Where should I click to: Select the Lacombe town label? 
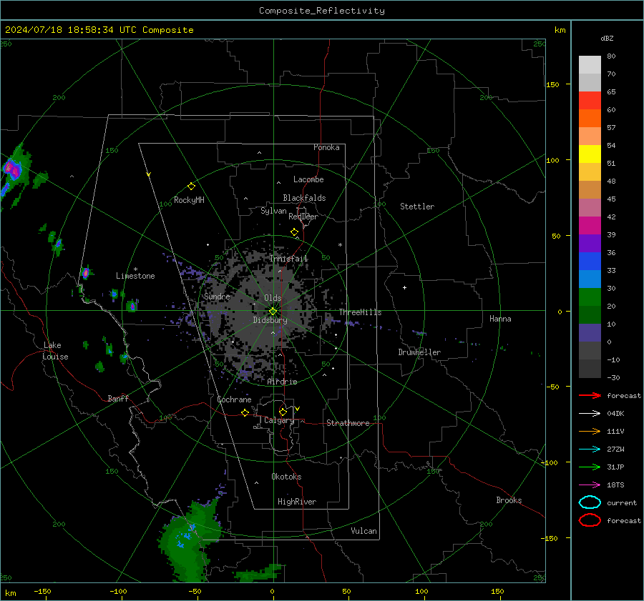[x=308, y=179]
